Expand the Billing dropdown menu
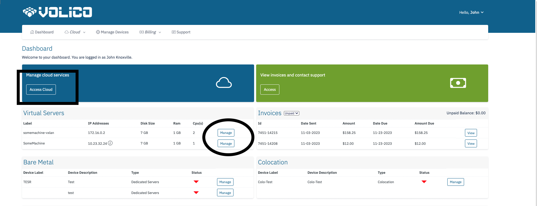The height and width of the screenshot is (206, 537). (x=150, y=32)
